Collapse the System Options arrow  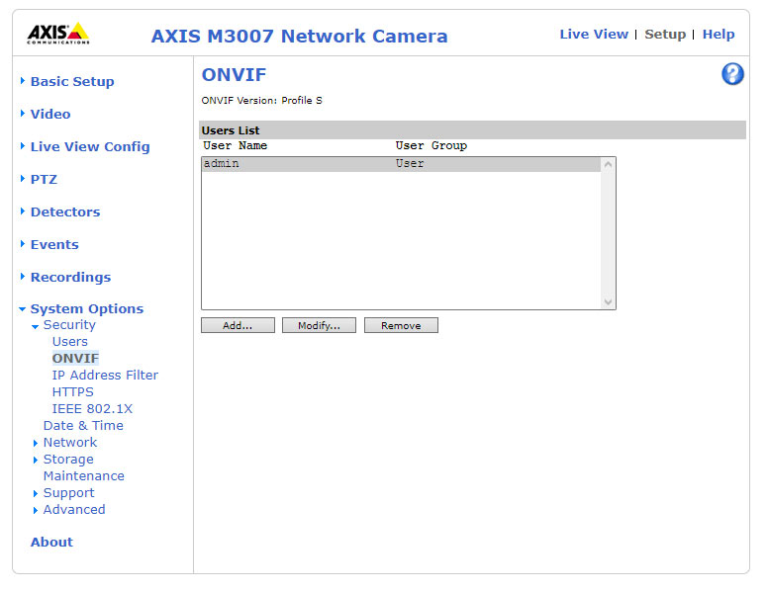coord(23,309)
